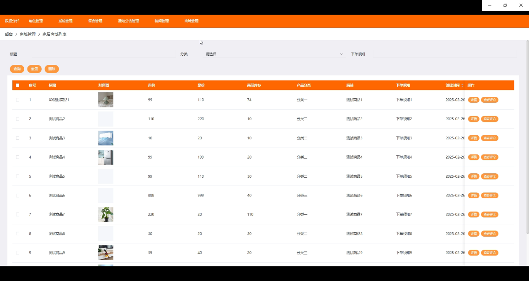Open the 商城管理 menu
The width and height of the screenshot is (529, 281).
(x=191, y=21)
